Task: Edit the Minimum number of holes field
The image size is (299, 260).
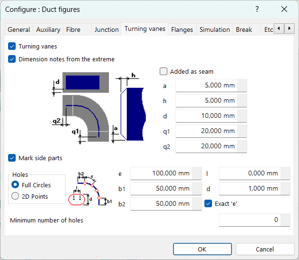Action: (x=250, y=220)
